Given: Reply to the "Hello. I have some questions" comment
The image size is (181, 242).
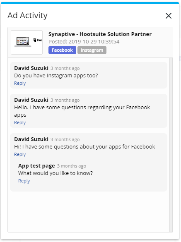Looking at the screenshot, I should point(20,122).
